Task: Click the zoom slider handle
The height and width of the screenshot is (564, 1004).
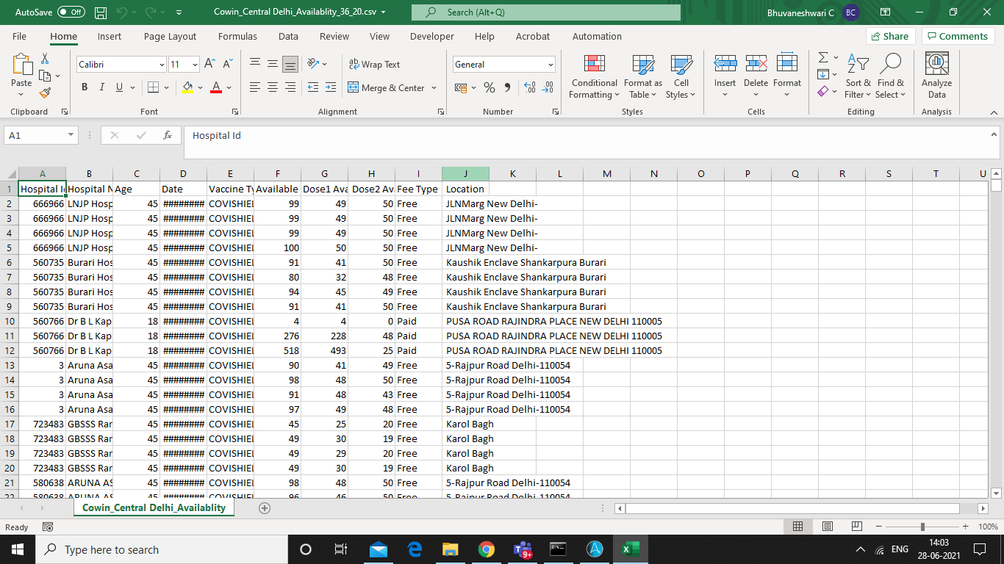Action: [922, 527]
